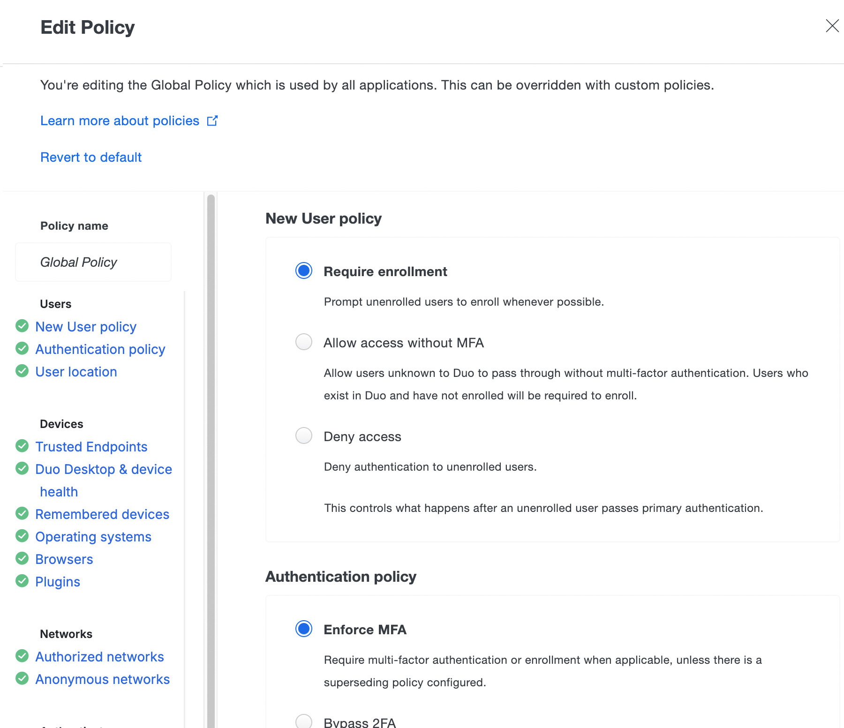Click the green checkmark beside Browsers
This screenshot has height=728, width=844.
[x=22, y=558]
